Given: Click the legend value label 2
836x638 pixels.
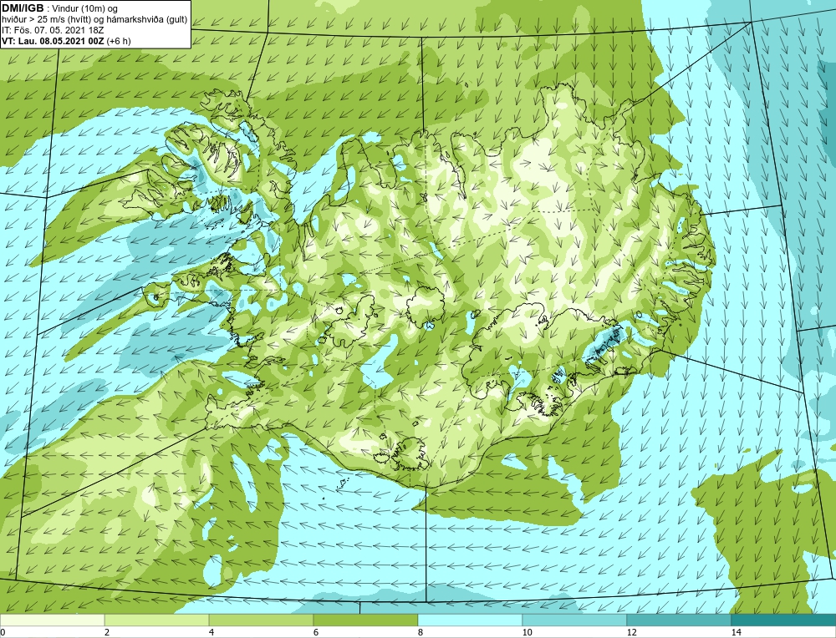Looking at the screenshot, I should [107, 632].
